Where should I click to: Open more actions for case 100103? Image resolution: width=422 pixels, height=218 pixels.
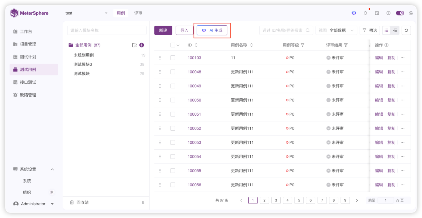click(403, 58)
